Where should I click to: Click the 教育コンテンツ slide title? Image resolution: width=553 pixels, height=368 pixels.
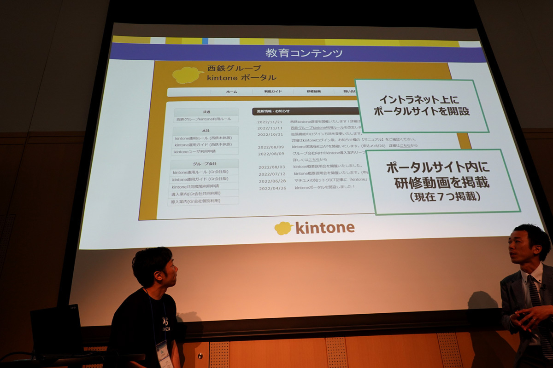click(304, 53)
